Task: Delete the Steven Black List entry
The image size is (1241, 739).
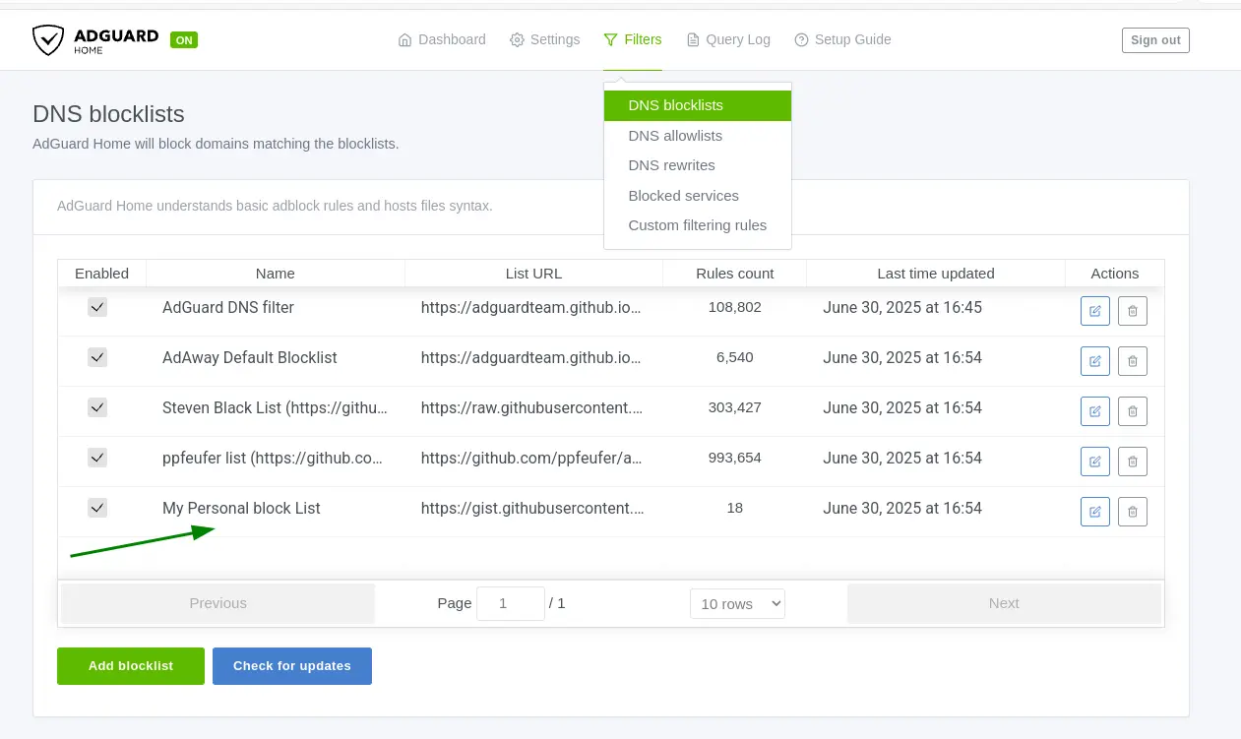Action: (1132, 411)
